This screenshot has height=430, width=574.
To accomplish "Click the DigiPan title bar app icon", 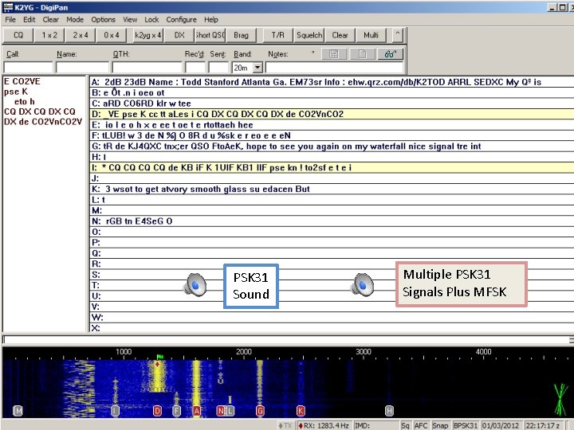I will tap(8, 7).
